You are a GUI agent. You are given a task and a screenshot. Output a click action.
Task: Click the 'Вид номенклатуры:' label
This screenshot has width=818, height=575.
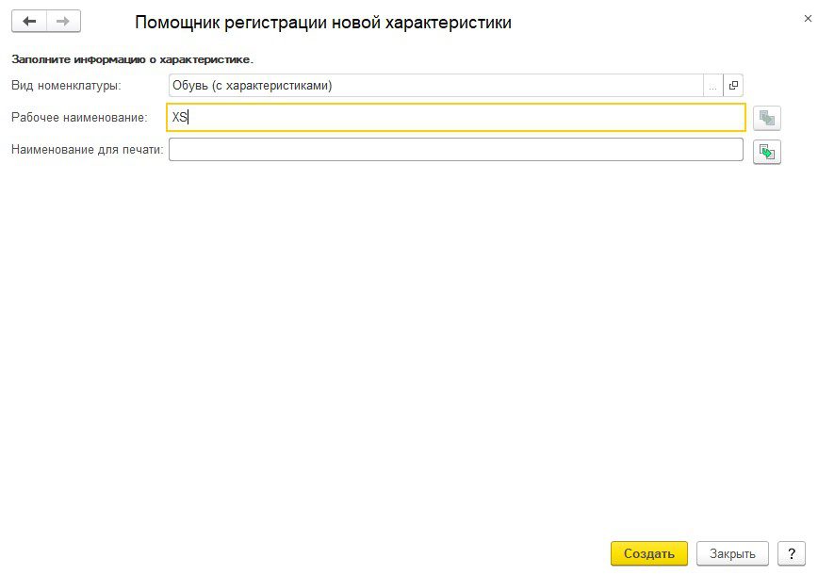[66, 86]
